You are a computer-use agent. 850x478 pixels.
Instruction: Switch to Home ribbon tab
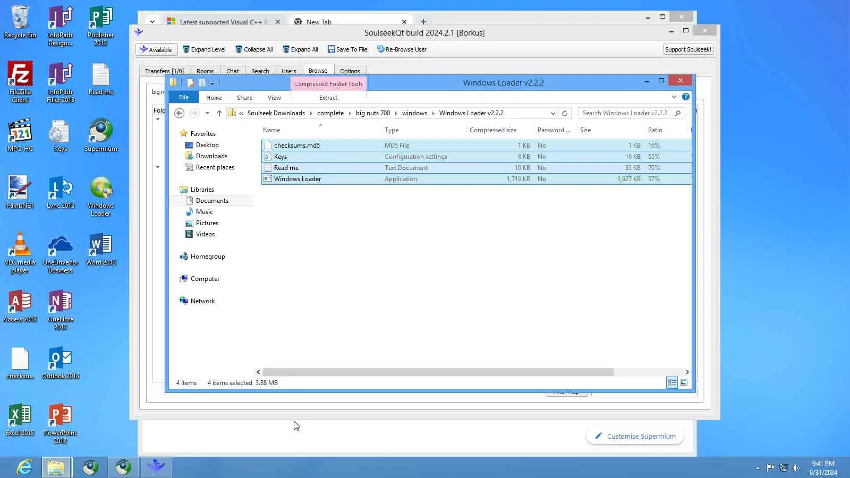coord(214,98)
